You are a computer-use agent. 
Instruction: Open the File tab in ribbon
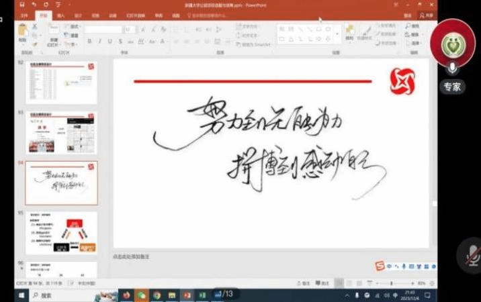(24, 14)
